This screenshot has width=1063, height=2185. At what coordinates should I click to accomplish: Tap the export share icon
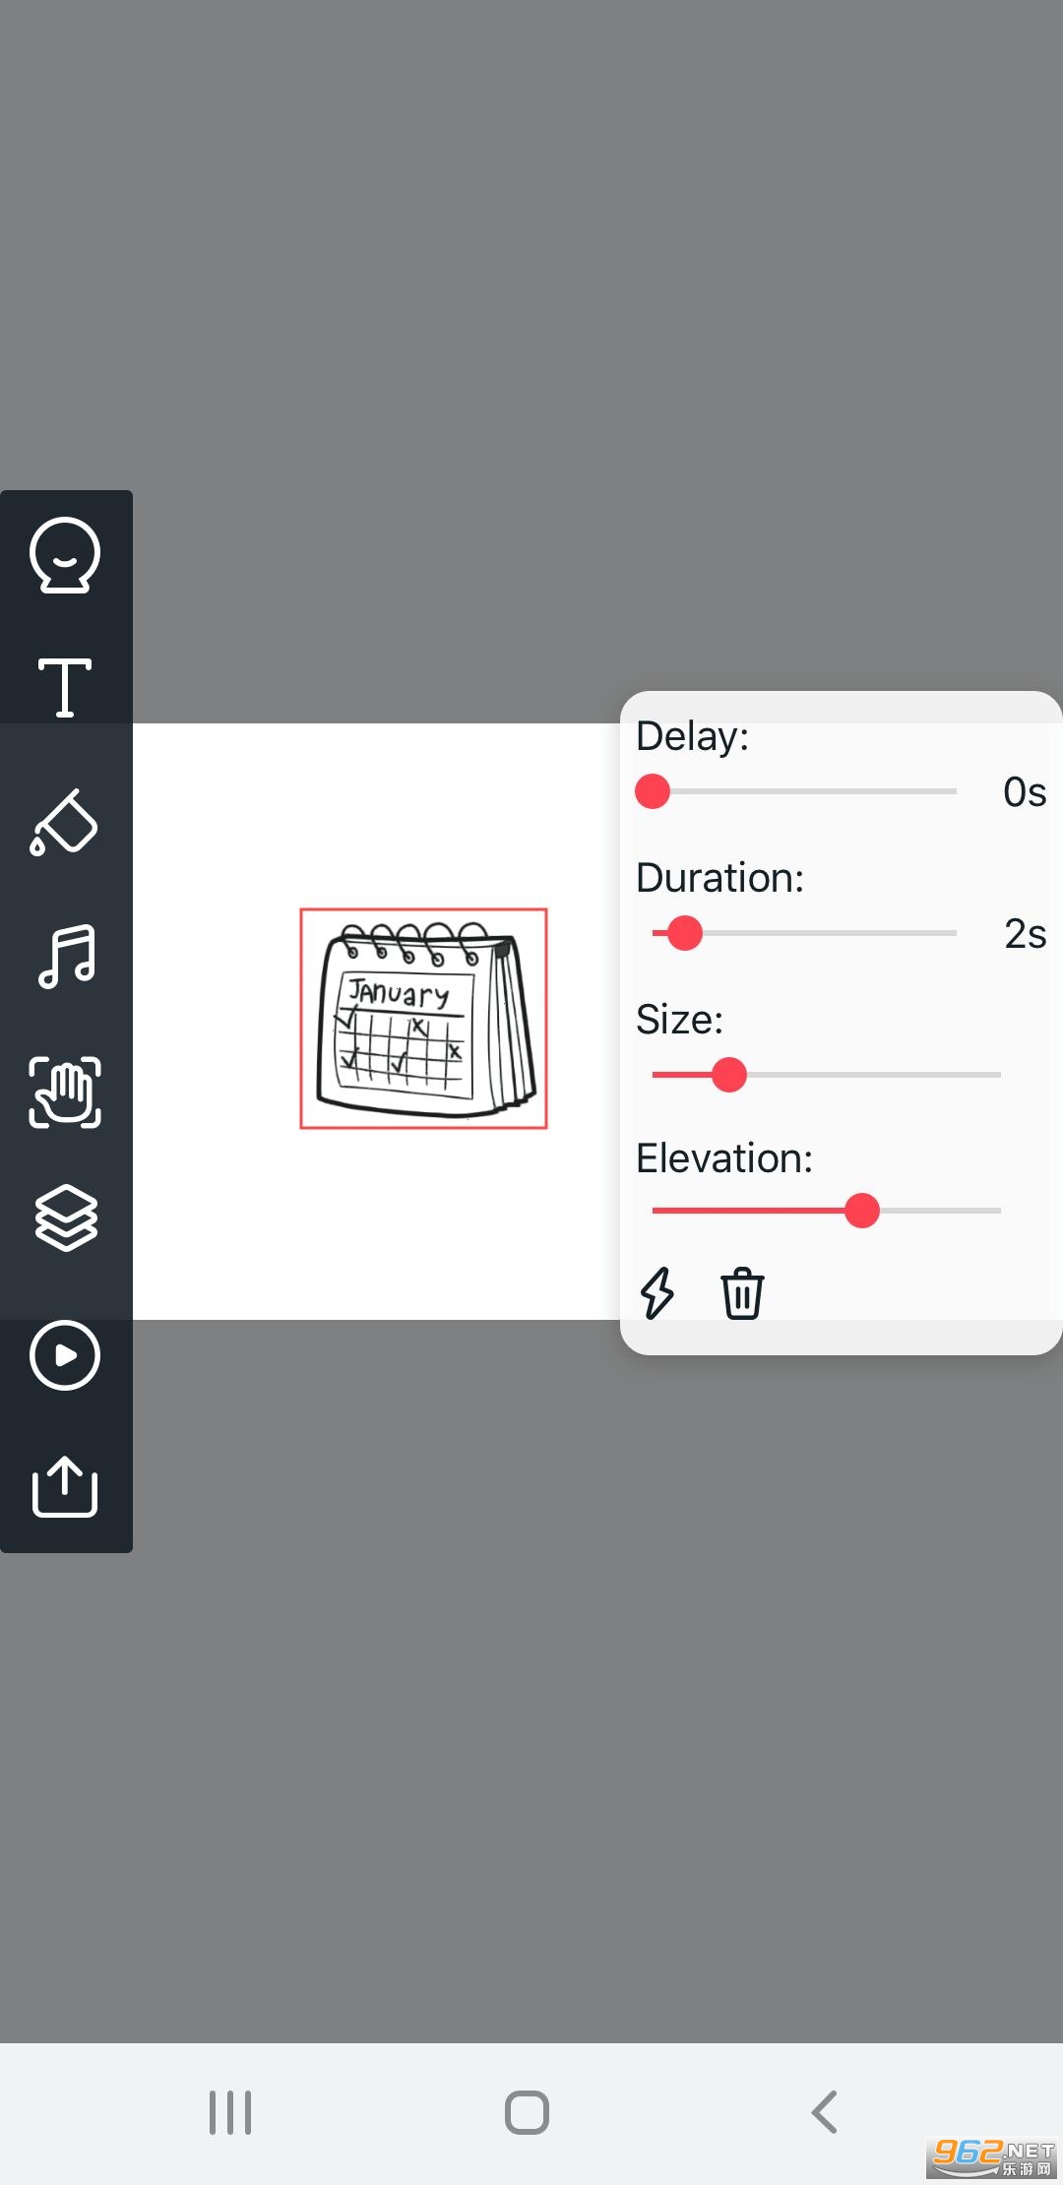click(65, 1486)
